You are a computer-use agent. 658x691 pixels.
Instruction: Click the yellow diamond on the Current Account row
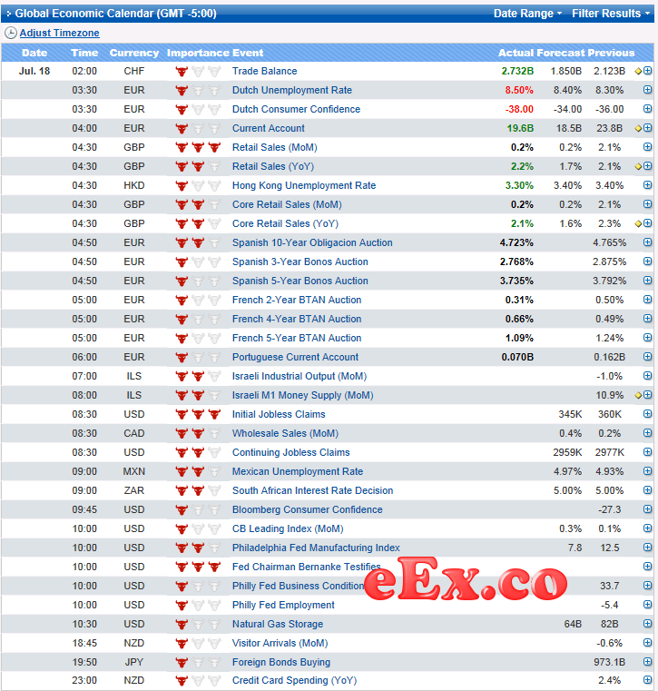639,128
